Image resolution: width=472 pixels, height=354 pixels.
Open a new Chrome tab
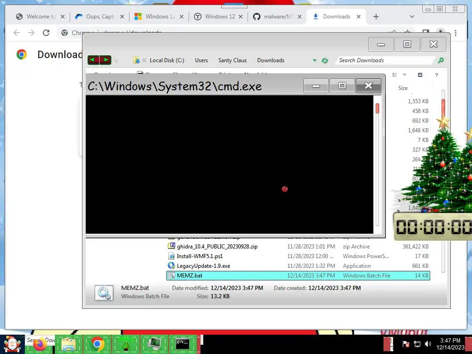(x=376, y=17)
